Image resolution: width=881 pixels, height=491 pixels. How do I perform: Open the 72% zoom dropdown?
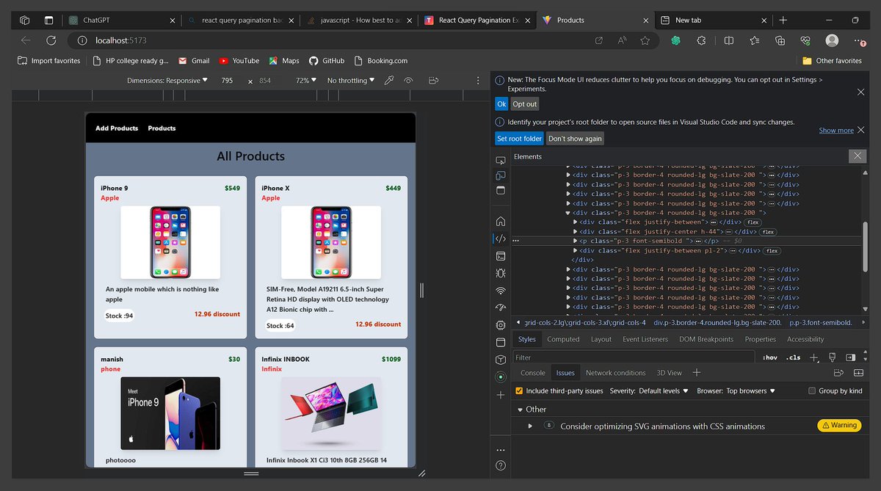click(x=306, y=80)
